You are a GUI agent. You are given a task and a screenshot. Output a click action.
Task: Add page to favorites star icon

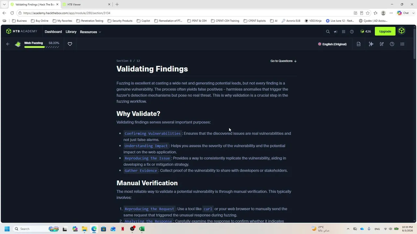point(367,13)
